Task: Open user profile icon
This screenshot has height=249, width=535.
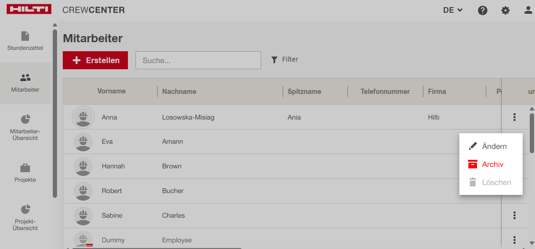Action: 528,10
